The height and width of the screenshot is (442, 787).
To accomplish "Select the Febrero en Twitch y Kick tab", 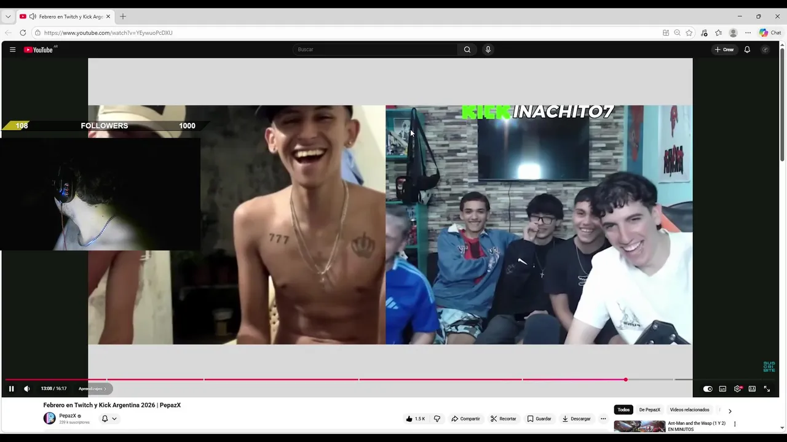I will click(65, 17).
